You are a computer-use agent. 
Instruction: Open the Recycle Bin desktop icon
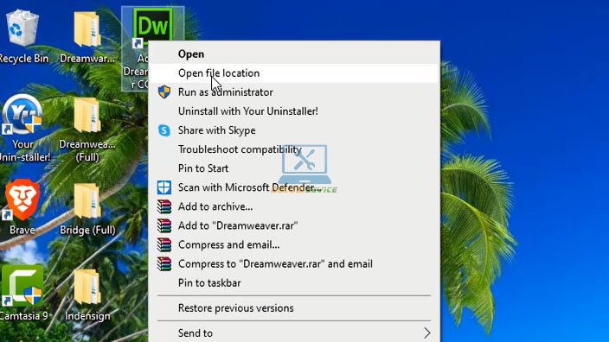tap(22, 29)
